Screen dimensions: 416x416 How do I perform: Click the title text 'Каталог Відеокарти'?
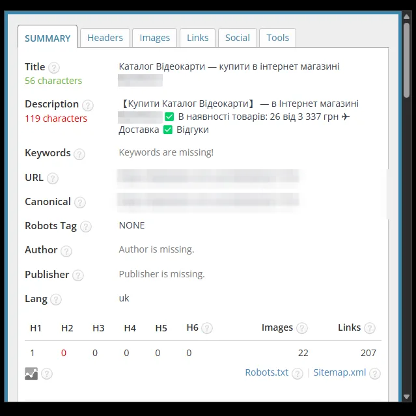pyautogui.click(x=162, y=66)
